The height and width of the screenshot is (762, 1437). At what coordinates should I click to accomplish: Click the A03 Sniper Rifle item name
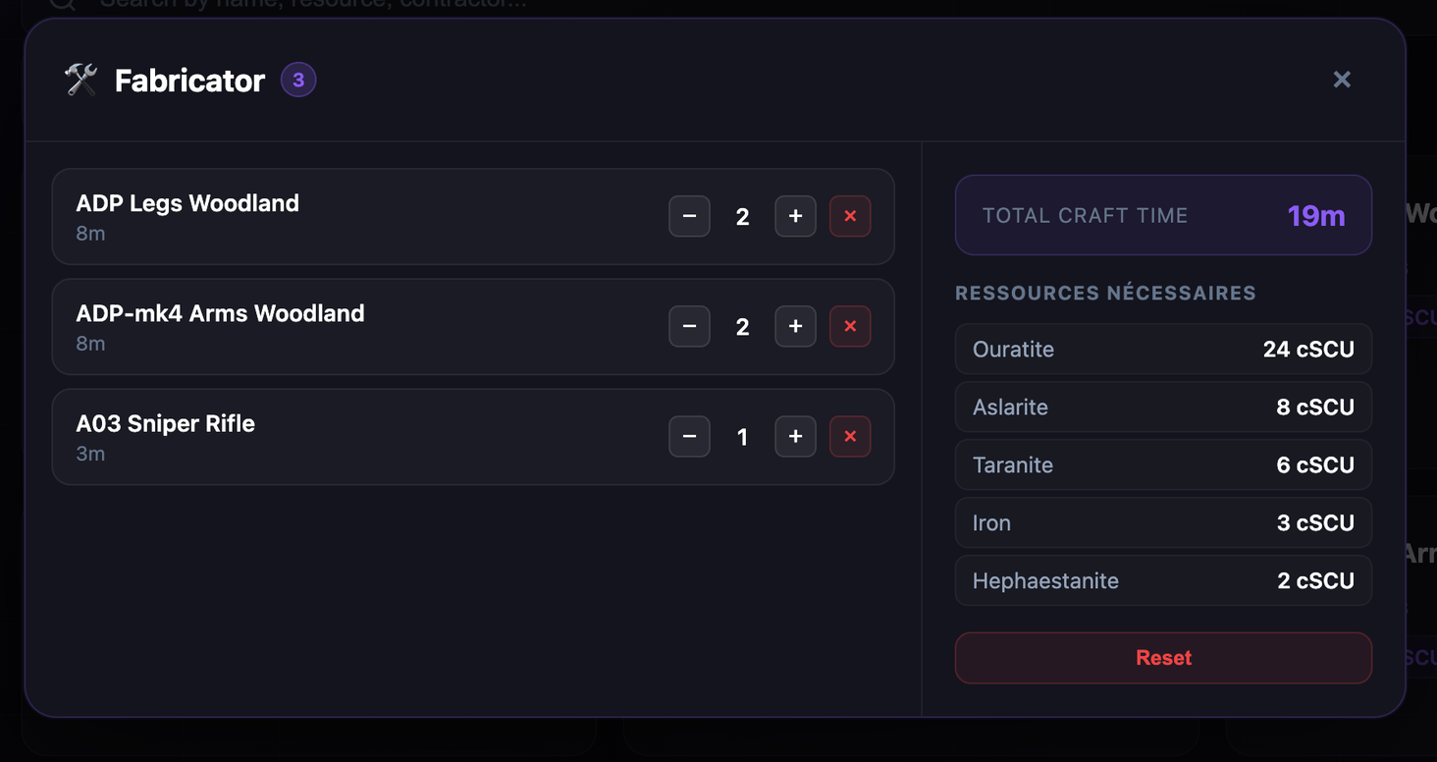pos(166,423)
